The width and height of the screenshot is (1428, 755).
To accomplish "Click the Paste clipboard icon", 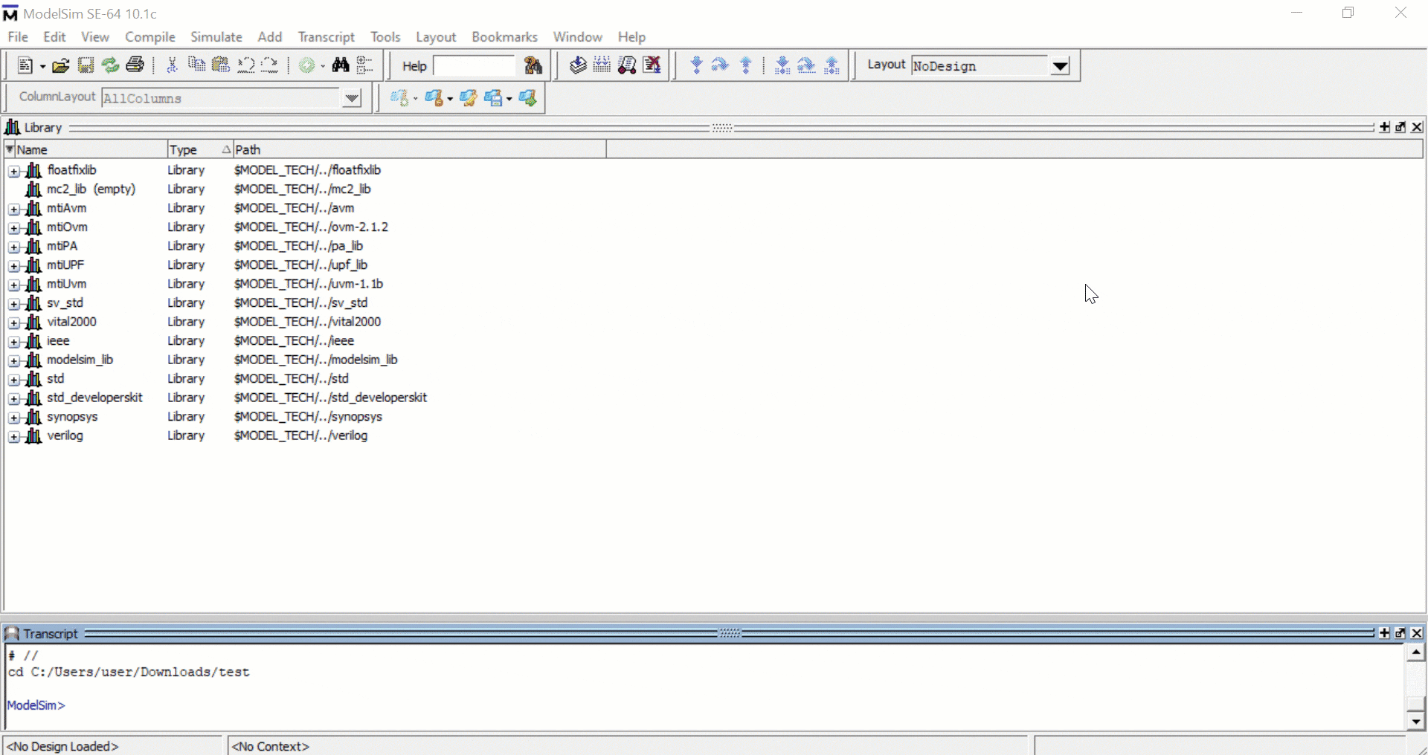I will tap(221, 65).
